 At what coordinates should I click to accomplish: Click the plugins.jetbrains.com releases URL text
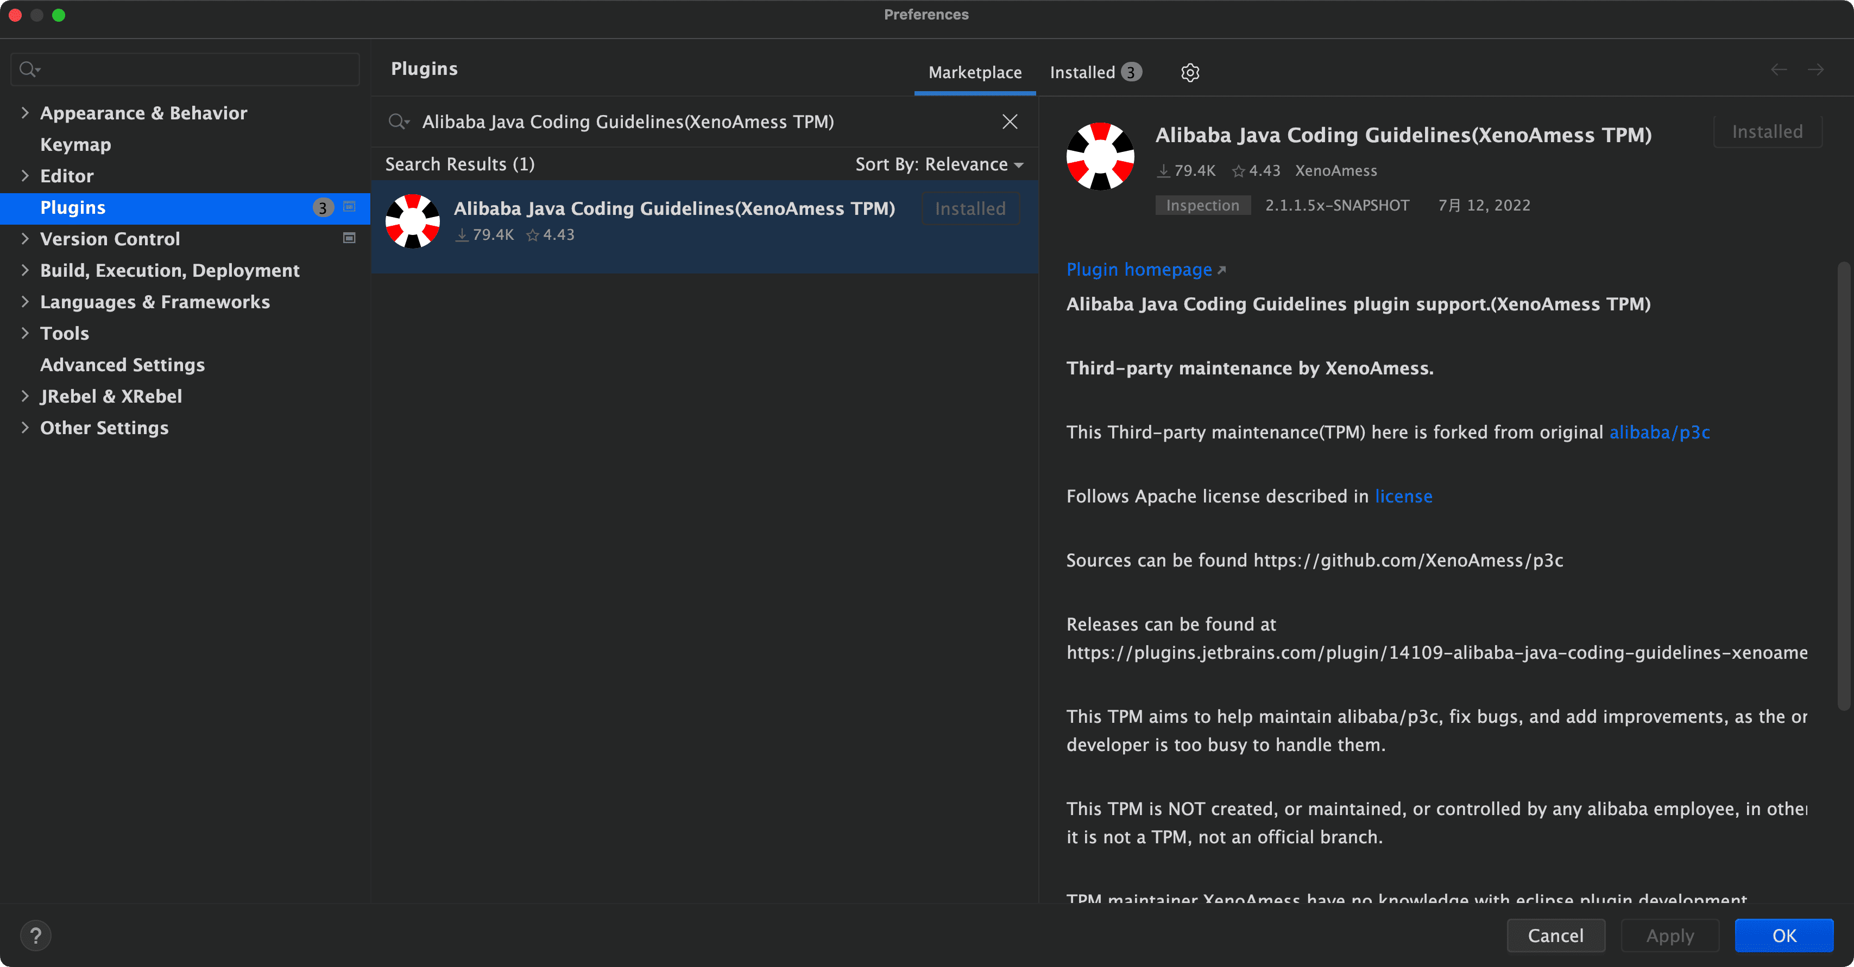(x=1436, y=653)
